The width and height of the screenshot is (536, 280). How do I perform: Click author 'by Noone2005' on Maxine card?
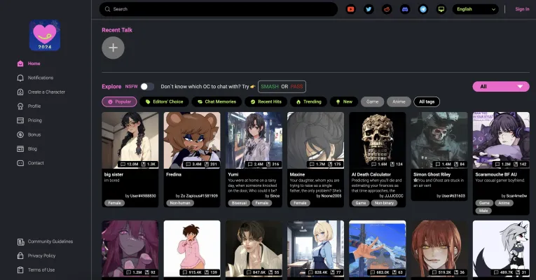(x=329, y=196)
